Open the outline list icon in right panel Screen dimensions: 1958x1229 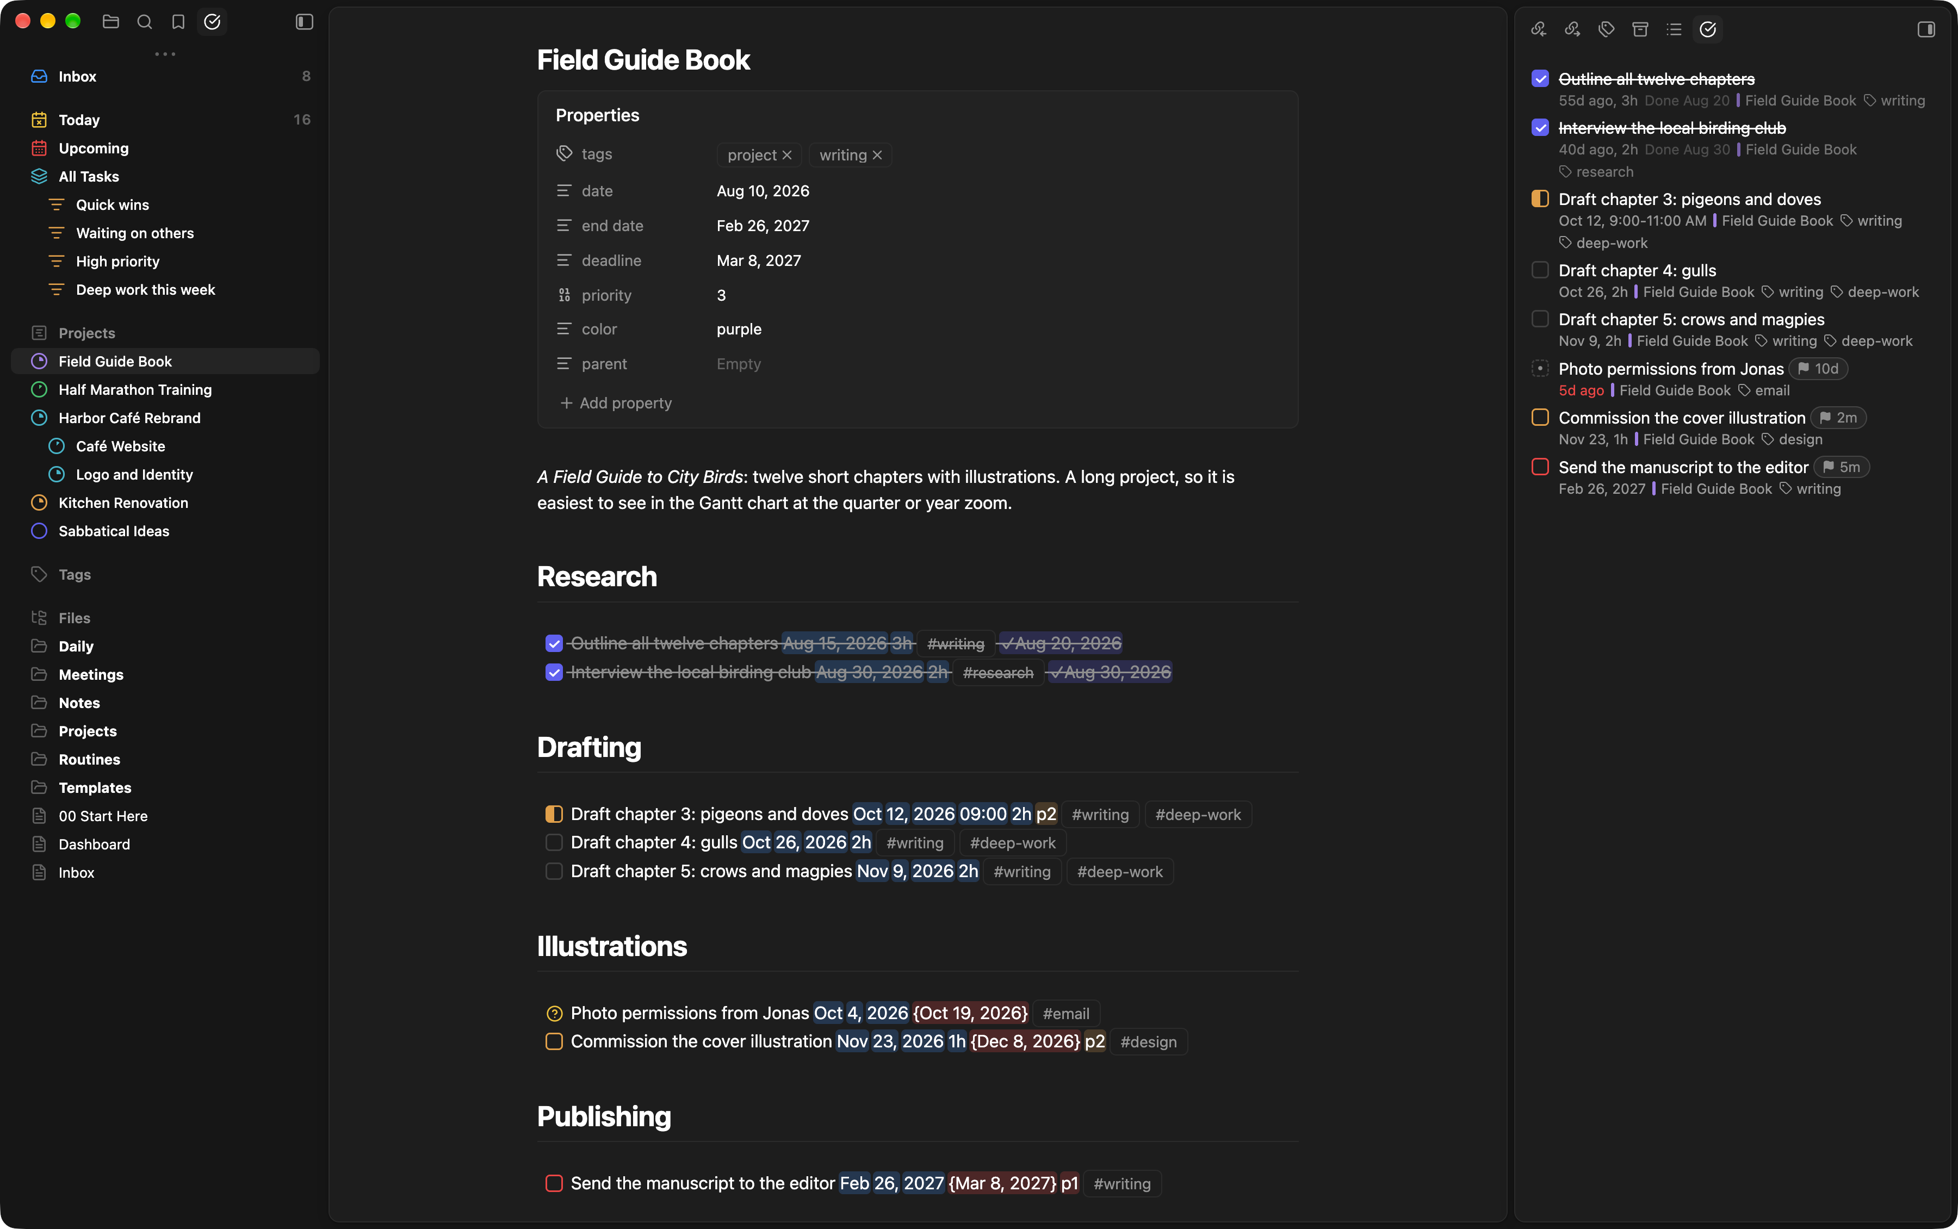pyautogui.click(x=1674, y=29)
